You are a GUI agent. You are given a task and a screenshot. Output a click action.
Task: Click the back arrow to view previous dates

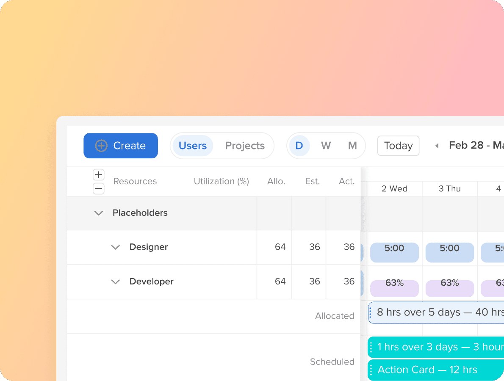coord(437,145)
